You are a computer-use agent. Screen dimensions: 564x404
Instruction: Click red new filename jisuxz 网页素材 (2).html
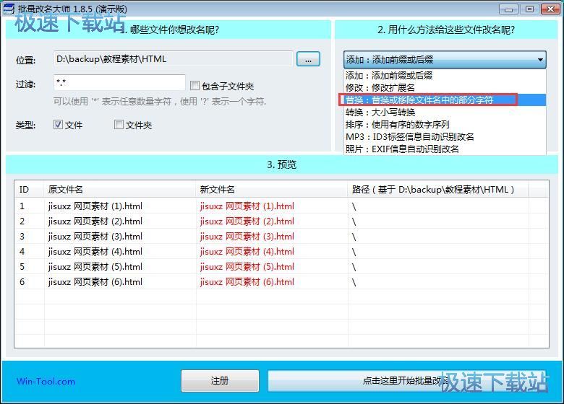247,221
